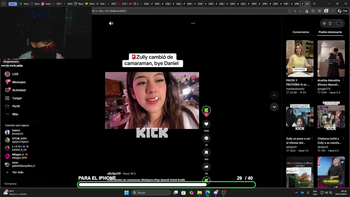Click the microphone tray icon

(x=308, y=193)
